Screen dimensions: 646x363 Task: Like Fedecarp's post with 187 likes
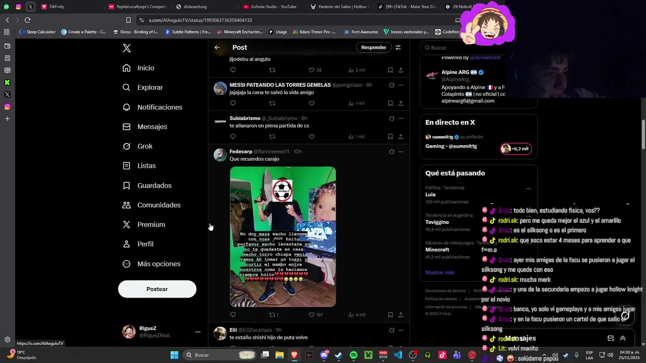pyautogui.click(x=317, y=315)
